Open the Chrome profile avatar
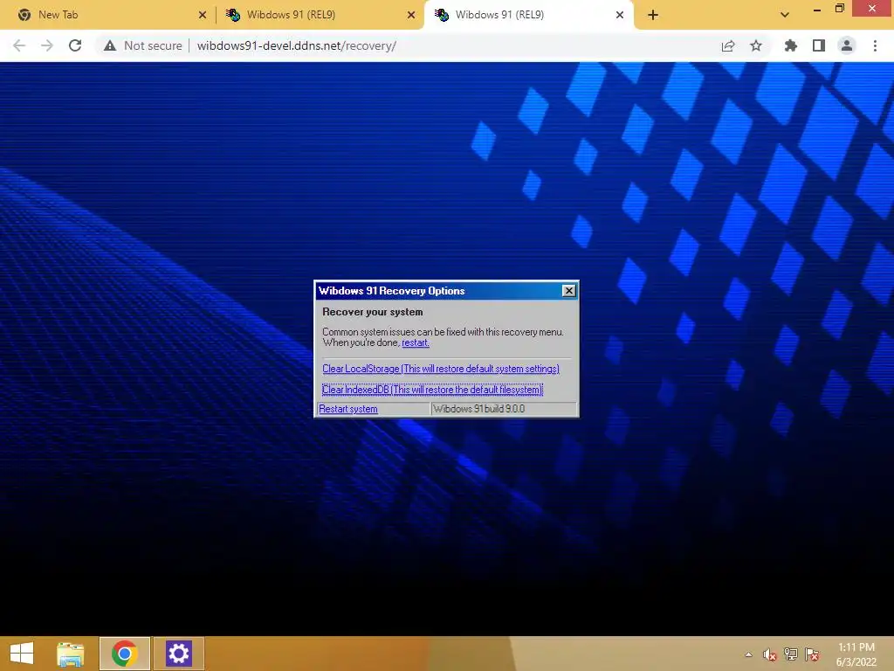 pyautogui.click(x=847, y=45)
